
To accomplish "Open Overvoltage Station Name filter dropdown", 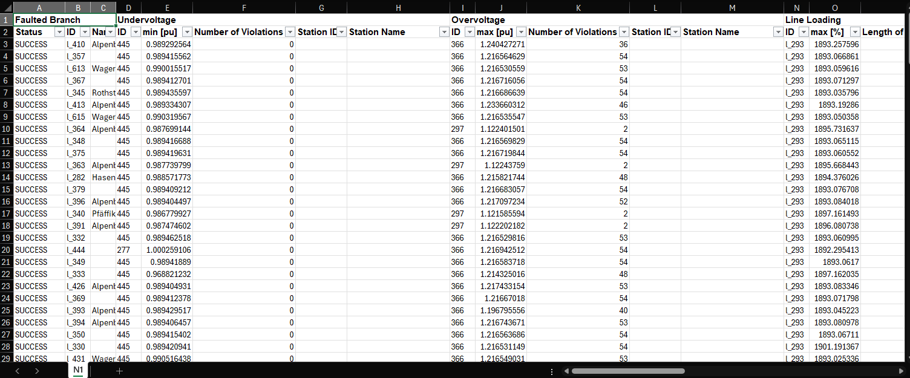I will (x=778, y=32).
